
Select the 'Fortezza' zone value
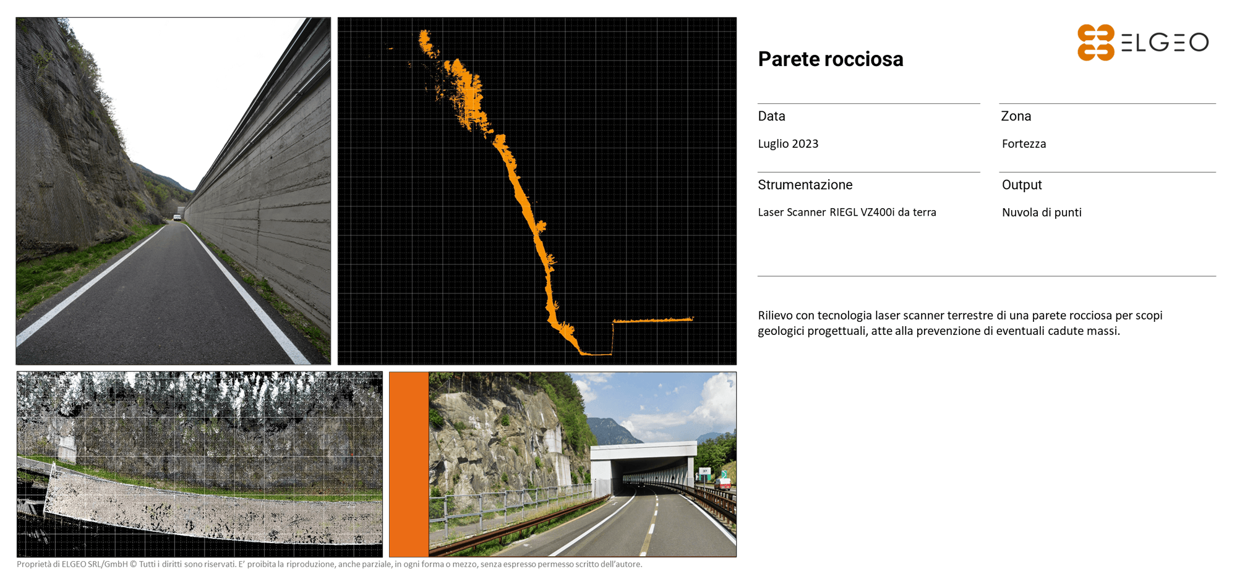1024,144
